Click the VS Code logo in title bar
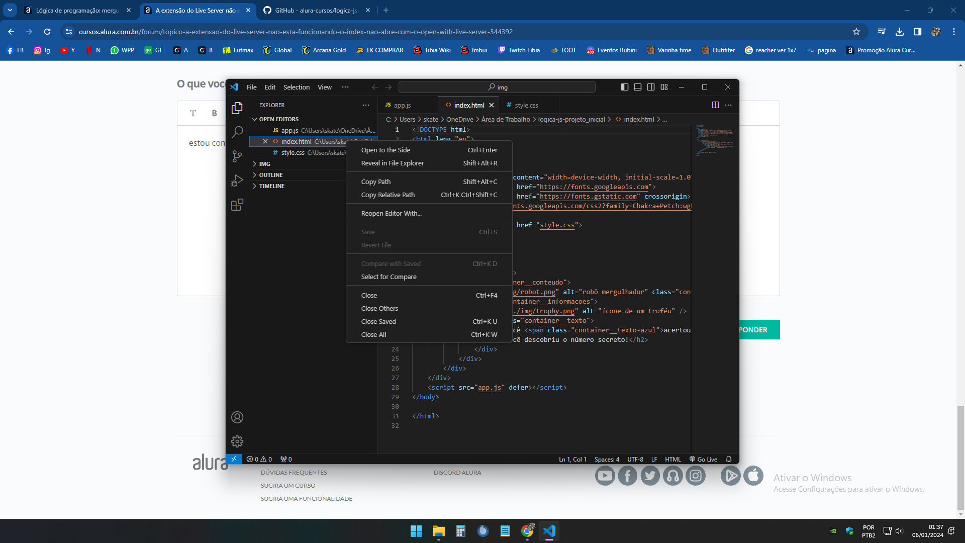The width and height of the screenshot is (965, 543). 234,87
